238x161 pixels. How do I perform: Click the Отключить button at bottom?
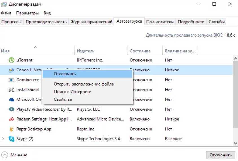(x=221, y=155)
